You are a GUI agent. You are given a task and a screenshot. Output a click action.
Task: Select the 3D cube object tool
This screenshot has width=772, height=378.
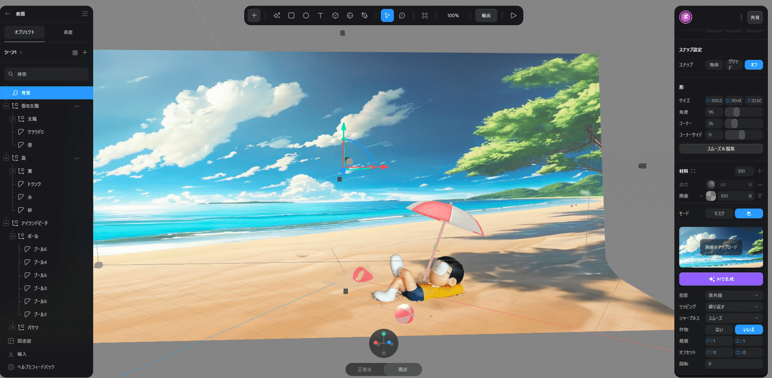point(335,15)
